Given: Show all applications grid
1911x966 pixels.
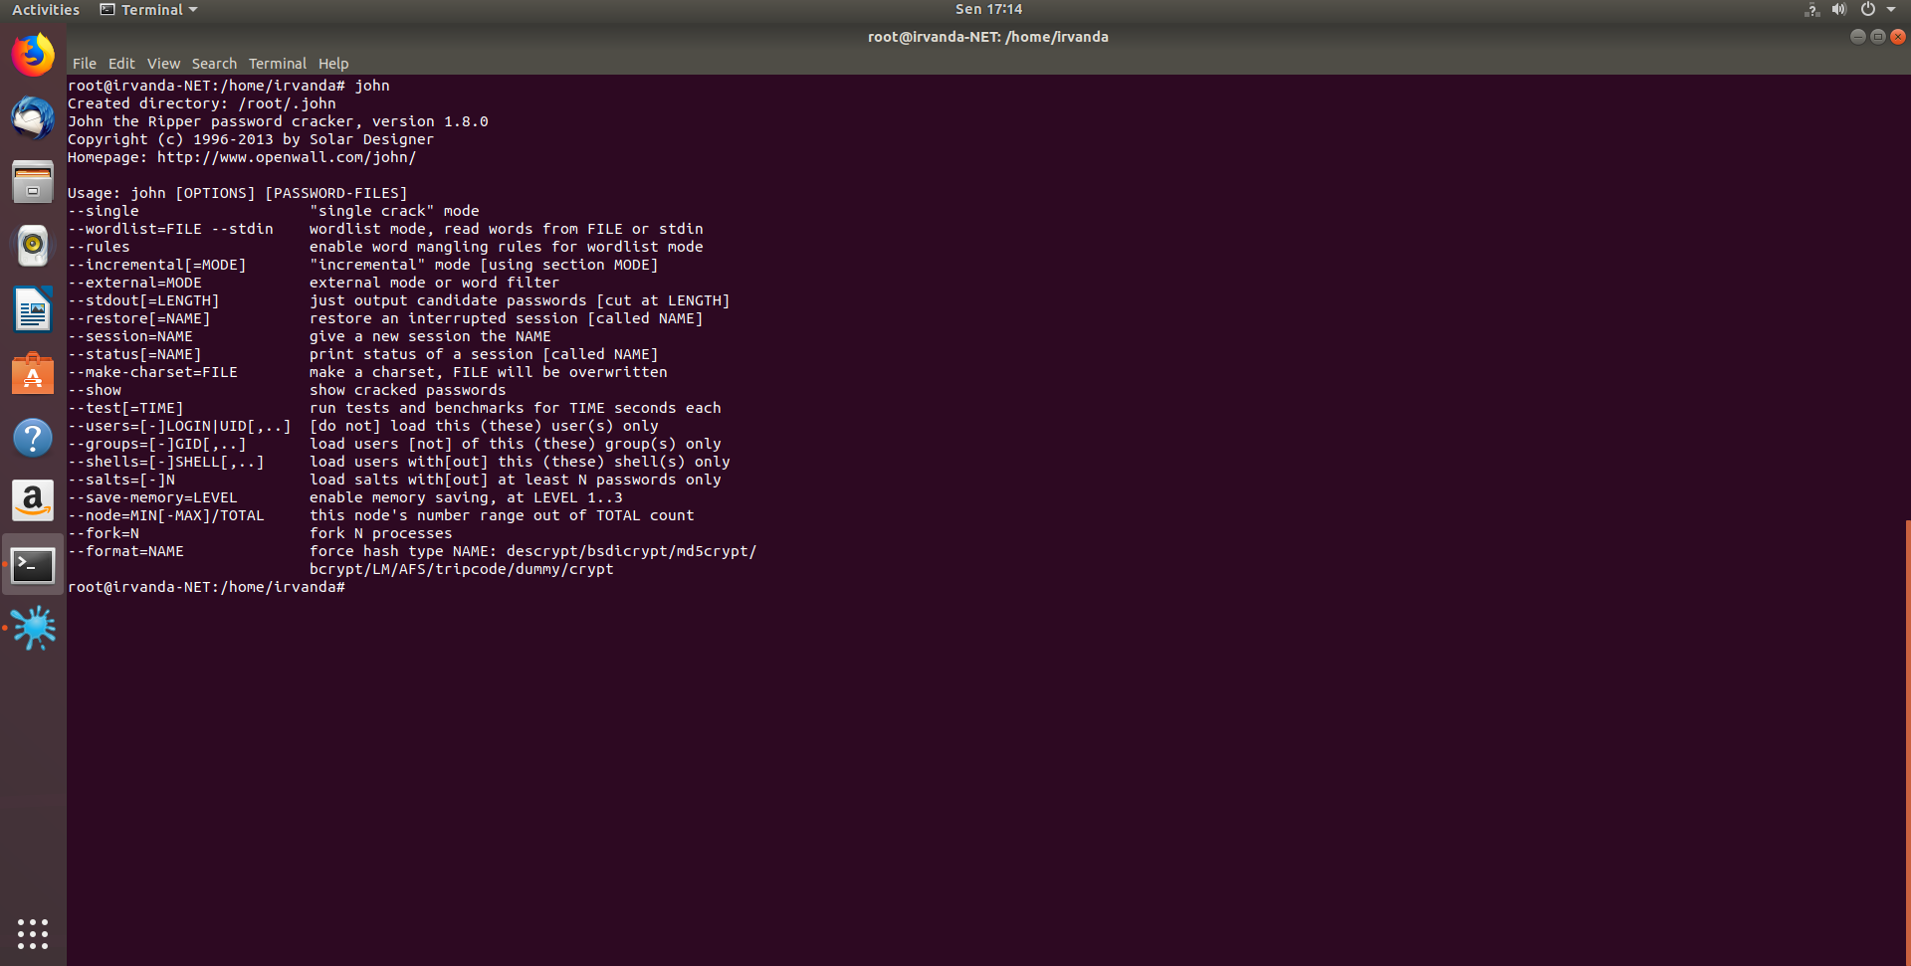Looking at the screenshot, I should click(33, 933).
